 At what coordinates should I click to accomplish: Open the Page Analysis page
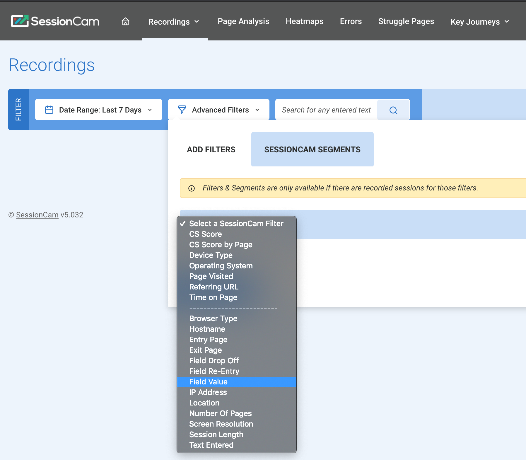pos(243,21)
